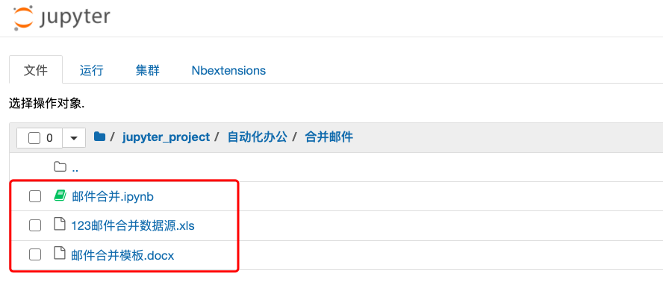Select the 文件 tab
This screenshot has height=294, width=663.
36,70
